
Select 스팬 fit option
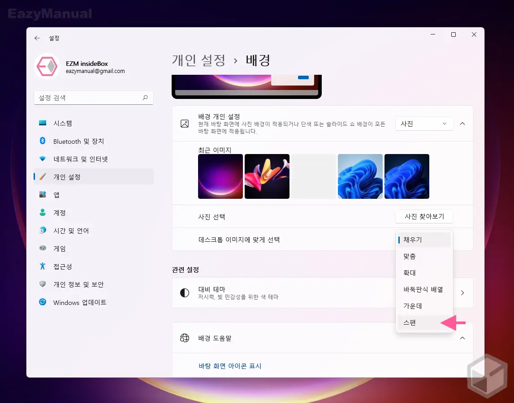click(409, 322)
